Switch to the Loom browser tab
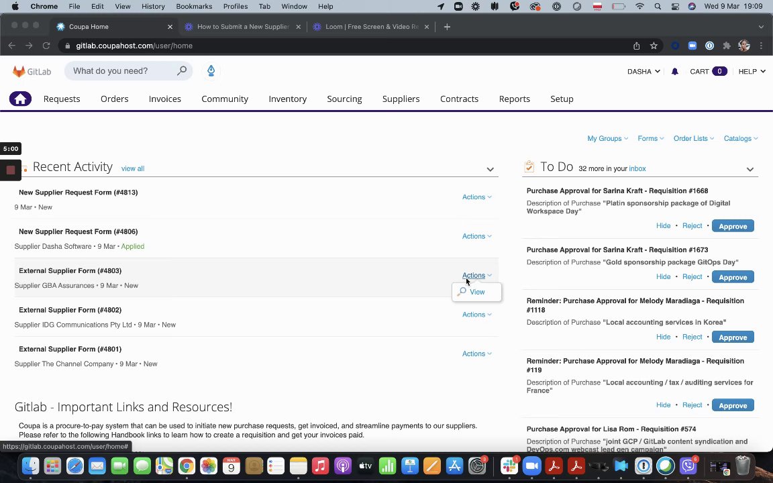773x483 pixels. point(371,27)
